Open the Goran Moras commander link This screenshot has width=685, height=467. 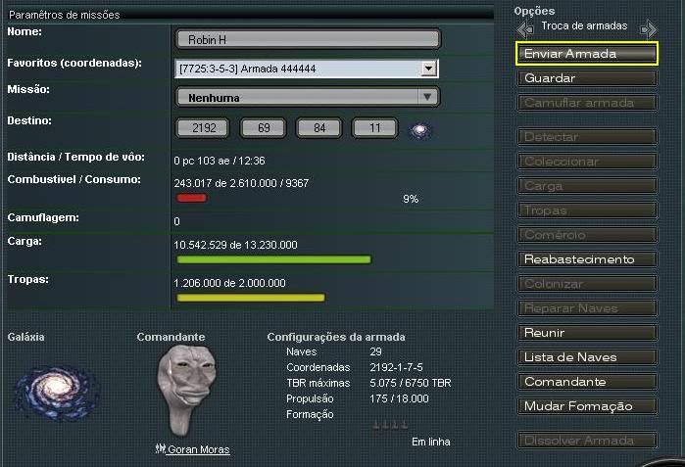pos(198,449)
